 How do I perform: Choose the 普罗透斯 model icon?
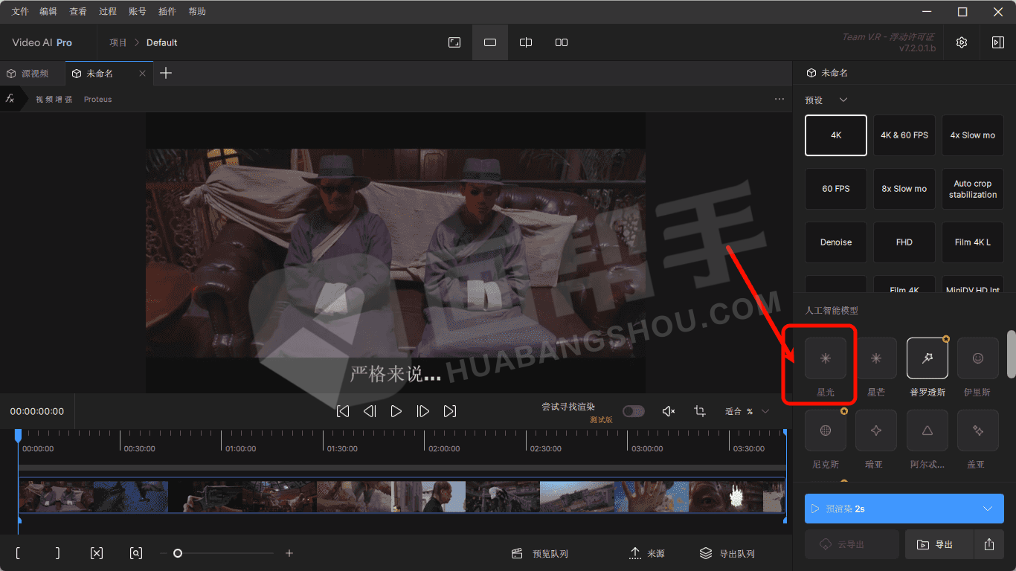click(x=927, y=358)
